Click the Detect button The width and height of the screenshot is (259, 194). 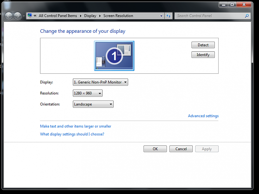[x=203, y=45]
